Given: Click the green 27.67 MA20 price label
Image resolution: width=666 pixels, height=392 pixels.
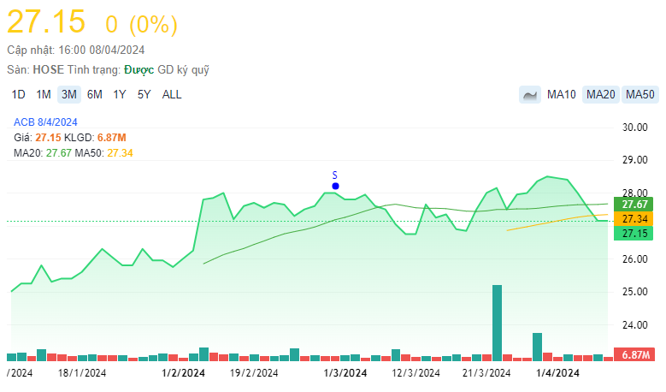Looking at the screenshot, I should [x=635, y=205].
